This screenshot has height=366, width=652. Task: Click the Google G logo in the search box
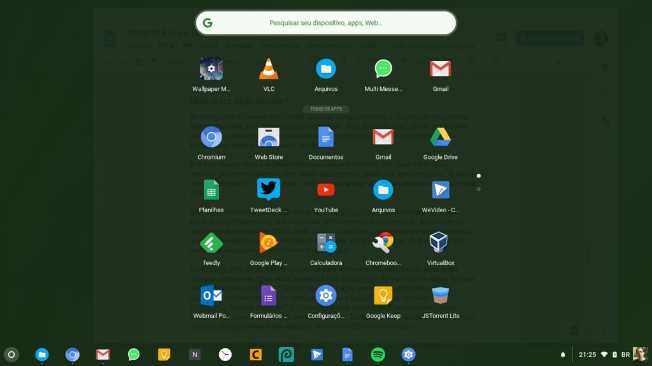click(208, 23)
